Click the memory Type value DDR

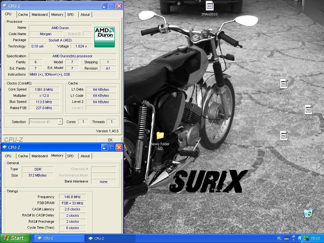click(x=38, y=169)
